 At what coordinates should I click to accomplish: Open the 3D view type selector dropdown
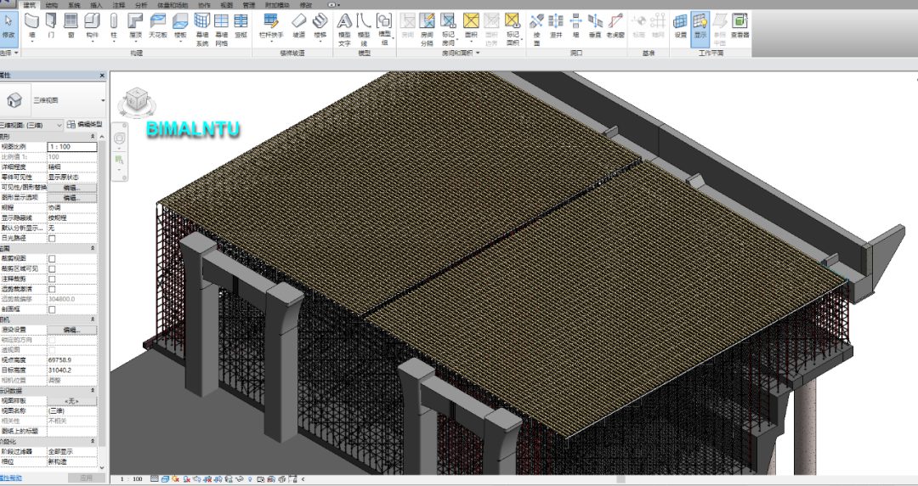click(x=103, y=101)
